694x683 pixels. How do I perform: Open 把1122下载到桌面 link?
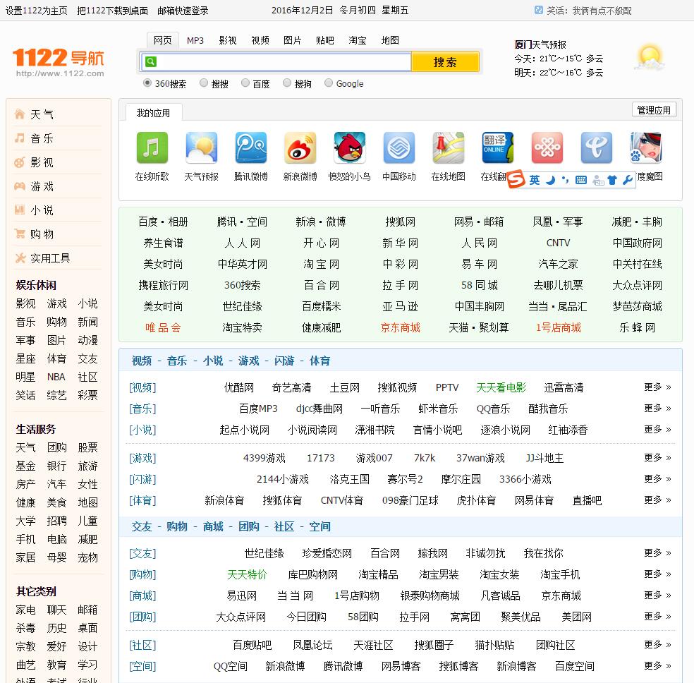(x=112, y=11)
